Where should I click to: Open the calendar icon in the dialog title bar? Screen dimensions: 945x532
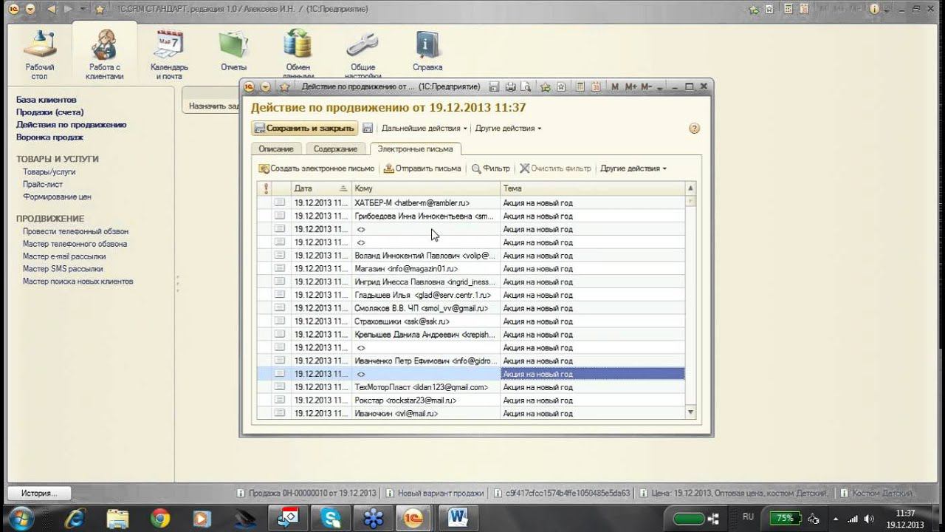[596, 87]
